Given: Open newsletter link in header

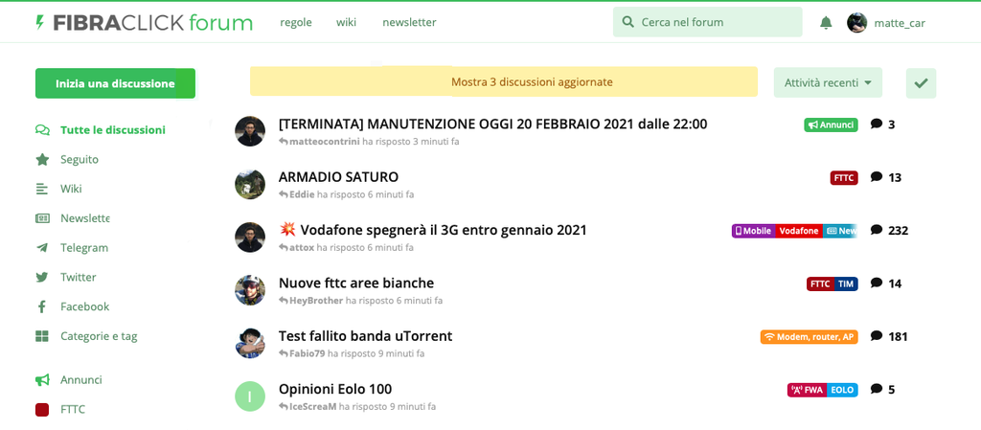Looking at the screenshot, I should point(409,22).
